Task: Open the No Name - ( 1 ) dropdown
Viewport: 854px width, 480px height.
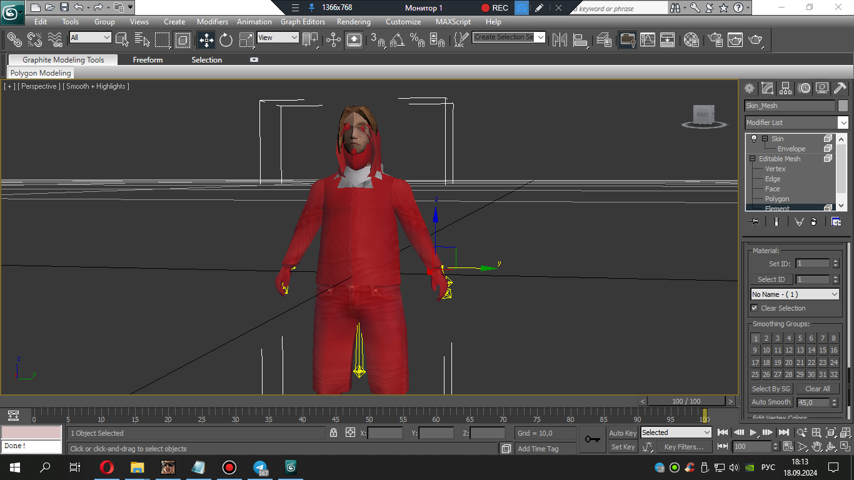Action: pos(834,294)
